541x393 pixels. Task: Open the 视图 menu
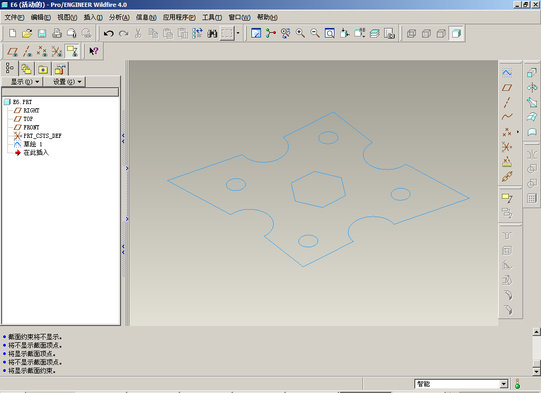(67, 17)
